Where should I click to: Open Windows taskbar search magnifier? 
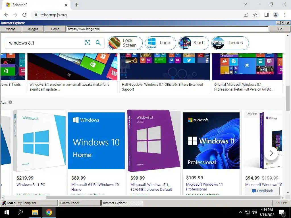pyautogui.click(x=20, y=212)
